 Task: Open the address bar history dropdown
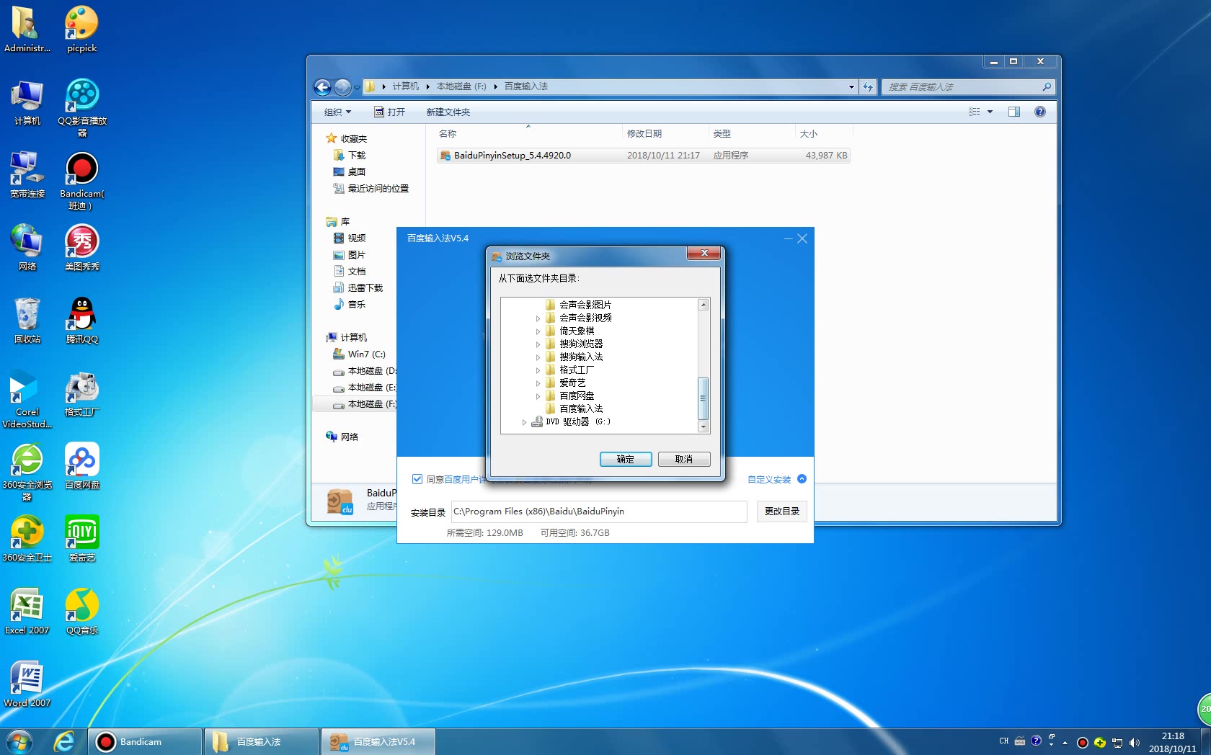click(x=851, y=86)
